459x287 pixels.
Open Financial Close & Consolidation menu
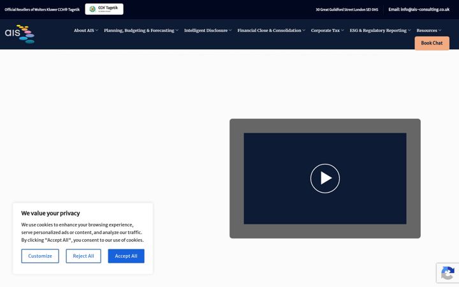coord(269,31)
